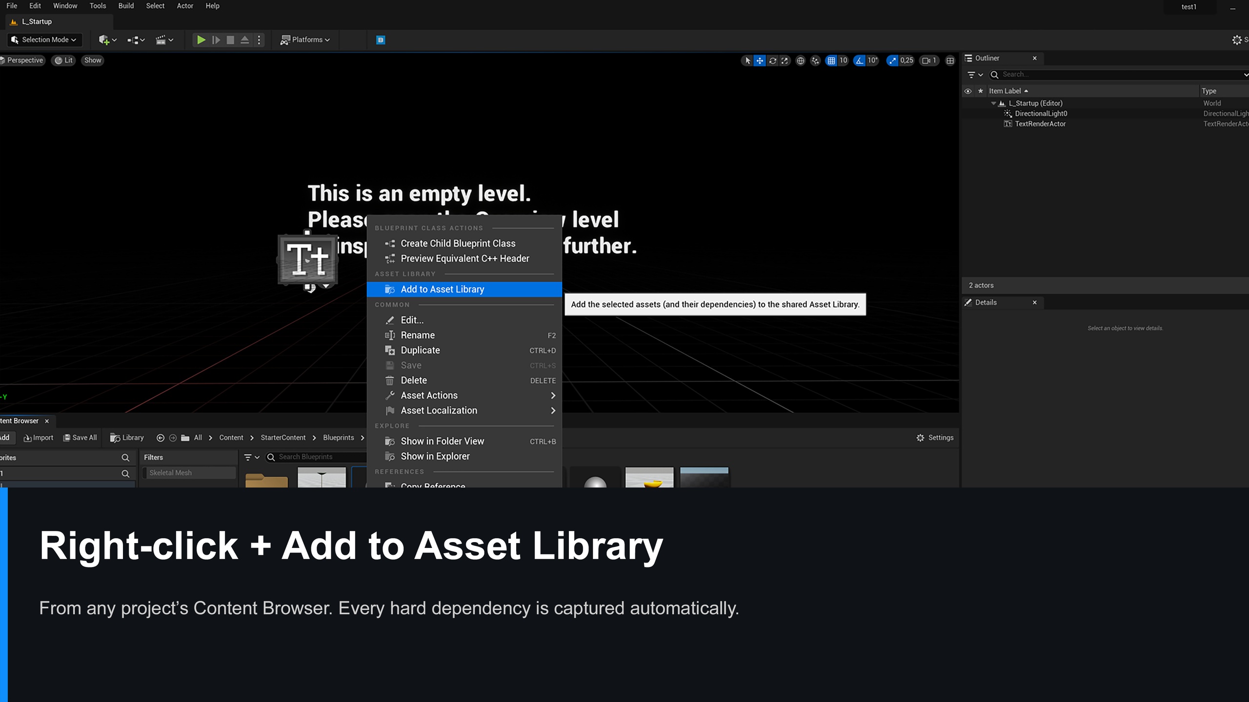Open the Library button in the Content Browser
Image resolution: width=1249 pixels, height=702 pixels.
(x=127, y=438)
